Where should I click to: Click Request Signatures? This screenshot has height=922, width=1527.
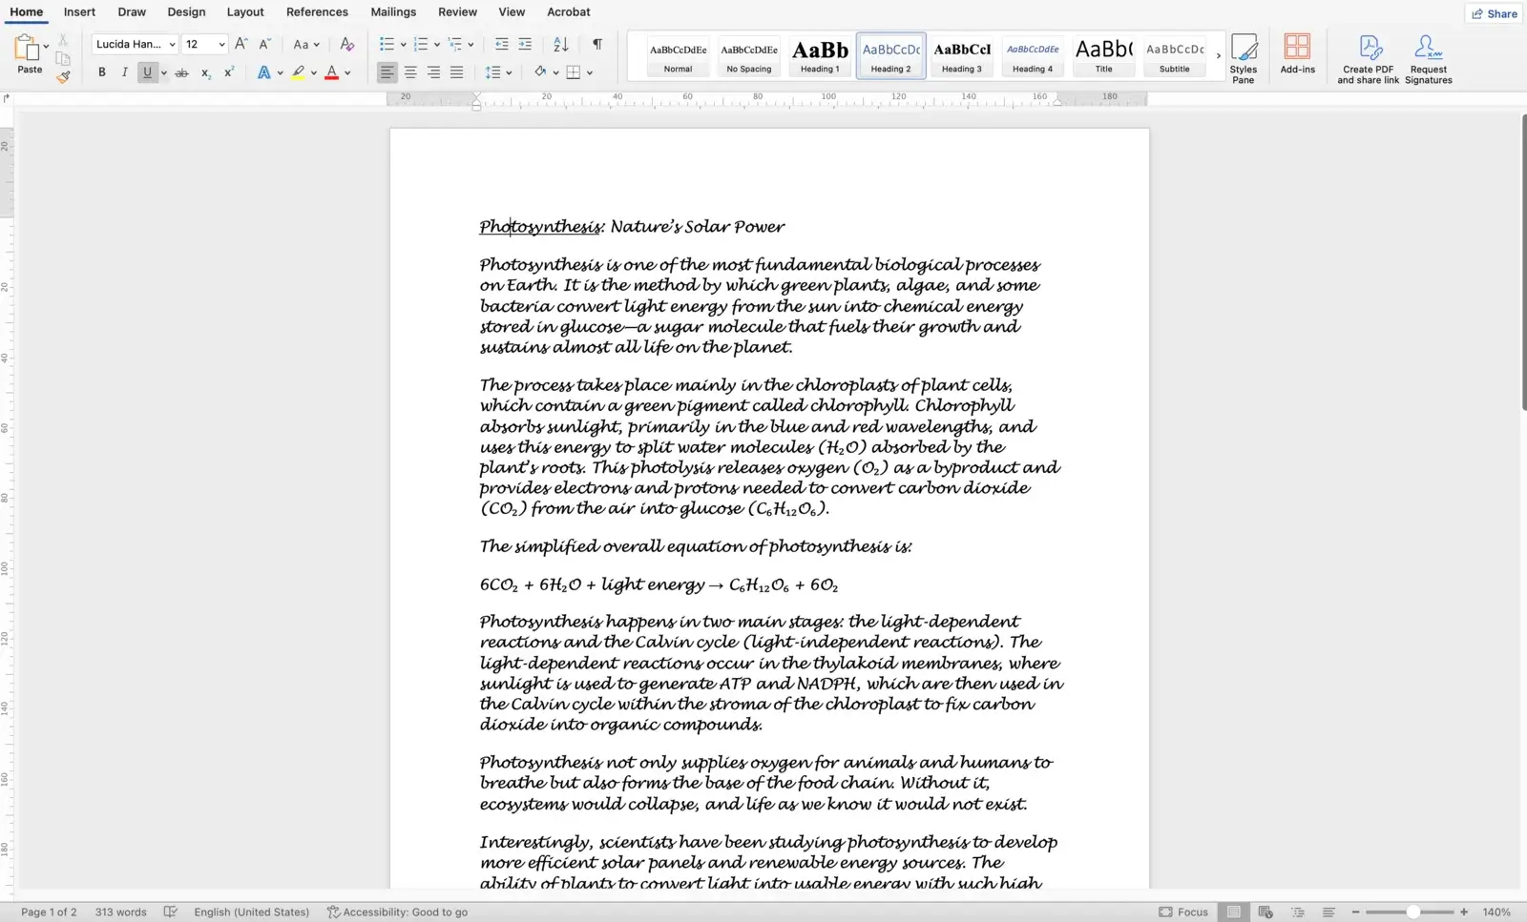coord(1429,59)
